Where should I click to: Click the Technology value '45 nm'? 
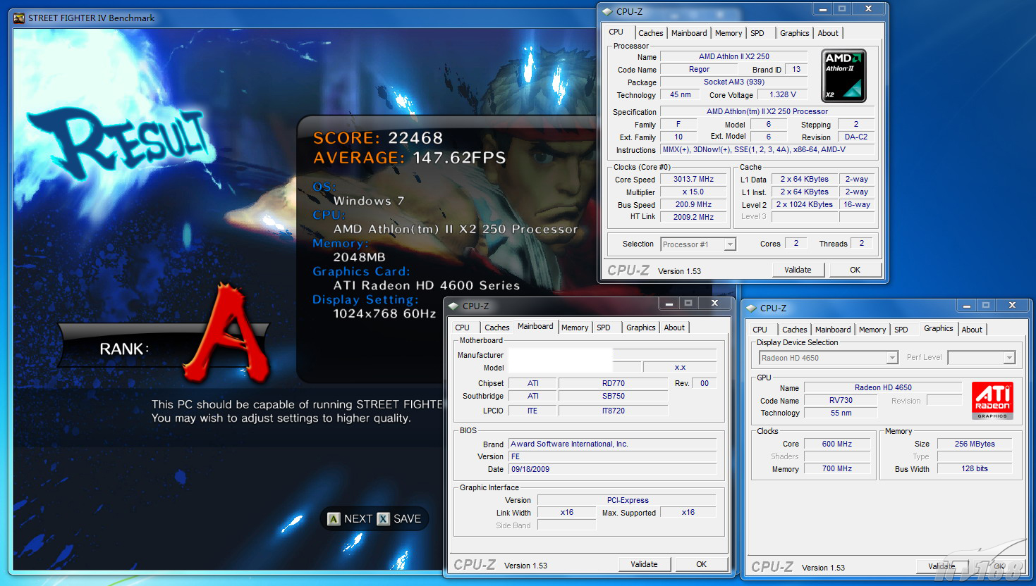681,94
